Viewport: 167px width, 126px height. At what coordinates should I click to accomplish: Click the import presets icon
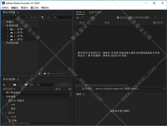(26, 85)
